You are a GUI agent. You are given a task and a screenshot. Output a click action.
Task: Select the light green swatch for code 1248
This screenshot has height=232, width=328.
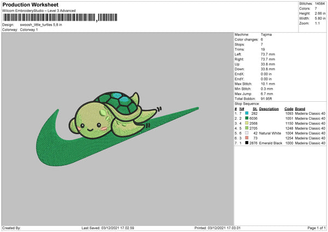click(x=247, y=128)
